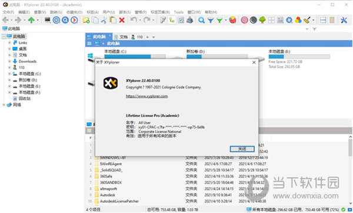Open the address bar dropdown chevron
Image resolution: width=353 pixels, height=213 pixels.
(x=307, y=29)
